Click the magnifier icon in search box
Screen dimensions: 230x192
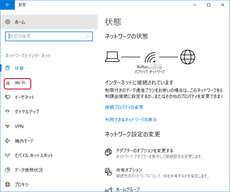(x=88, y=36)
